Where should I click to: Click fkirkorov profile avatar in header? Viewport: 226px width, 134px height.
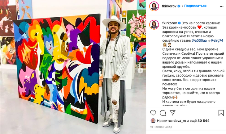pyautogui.click(x=154, y=6)
